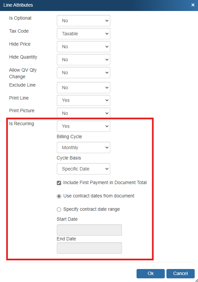Viewport: 198px width, 282px height.
Task: Open the Print Line dropdown
Action: click(x=83, y=100)
